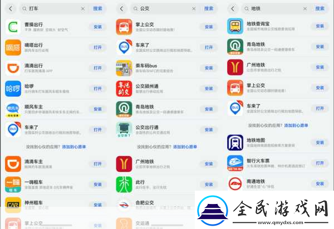Tap 搜索 beside the 公交 field
This screenshot has width=334, height=229.
tap(209, 8)
